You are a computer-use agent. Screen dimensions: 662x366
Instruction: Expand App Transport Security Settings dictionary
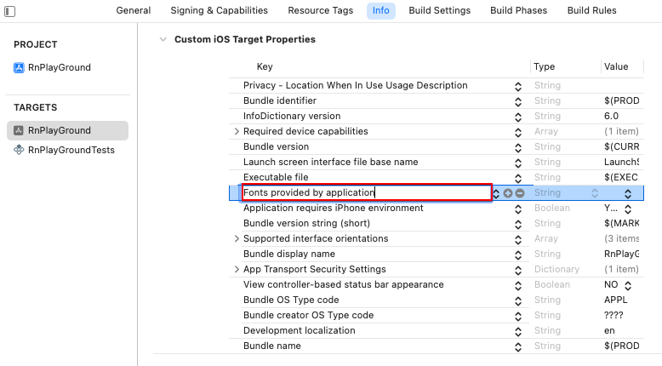[x=237, y=269]
